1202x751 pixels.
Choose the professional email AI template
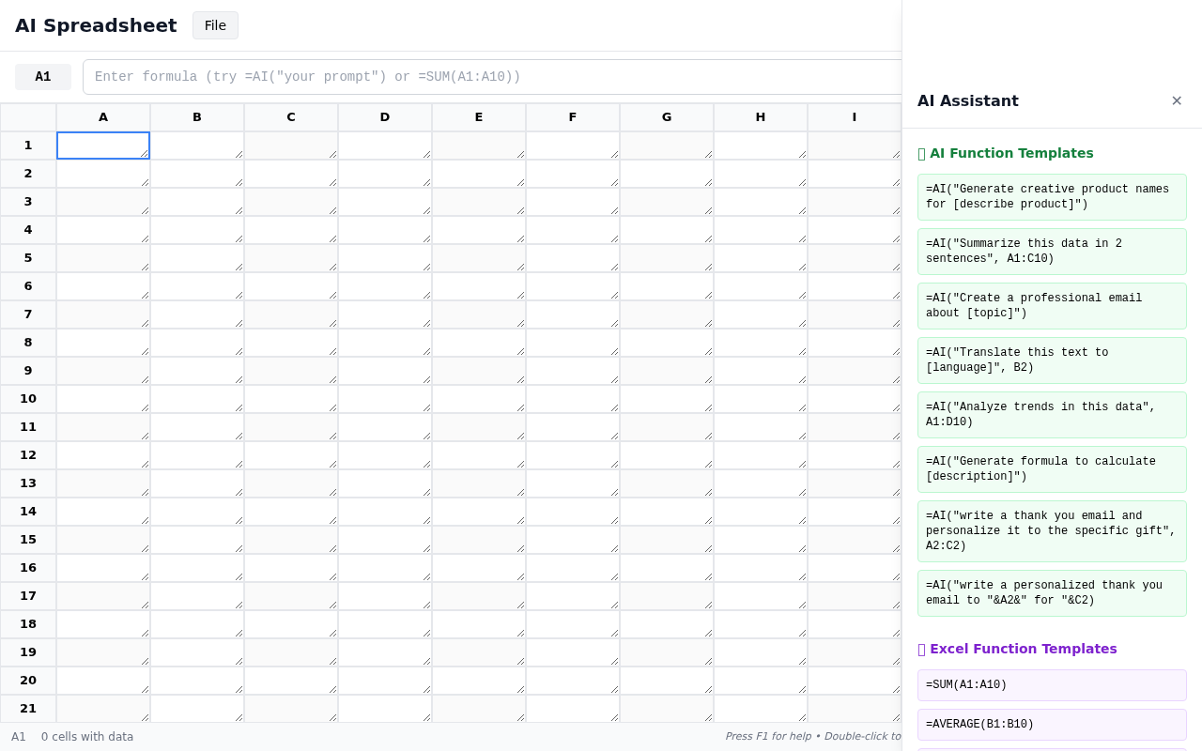(x=1052, y=306)
